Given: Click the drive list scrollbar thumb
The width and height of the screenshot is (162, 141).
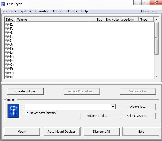Looking at the screenshot, I should coord(157,38).
